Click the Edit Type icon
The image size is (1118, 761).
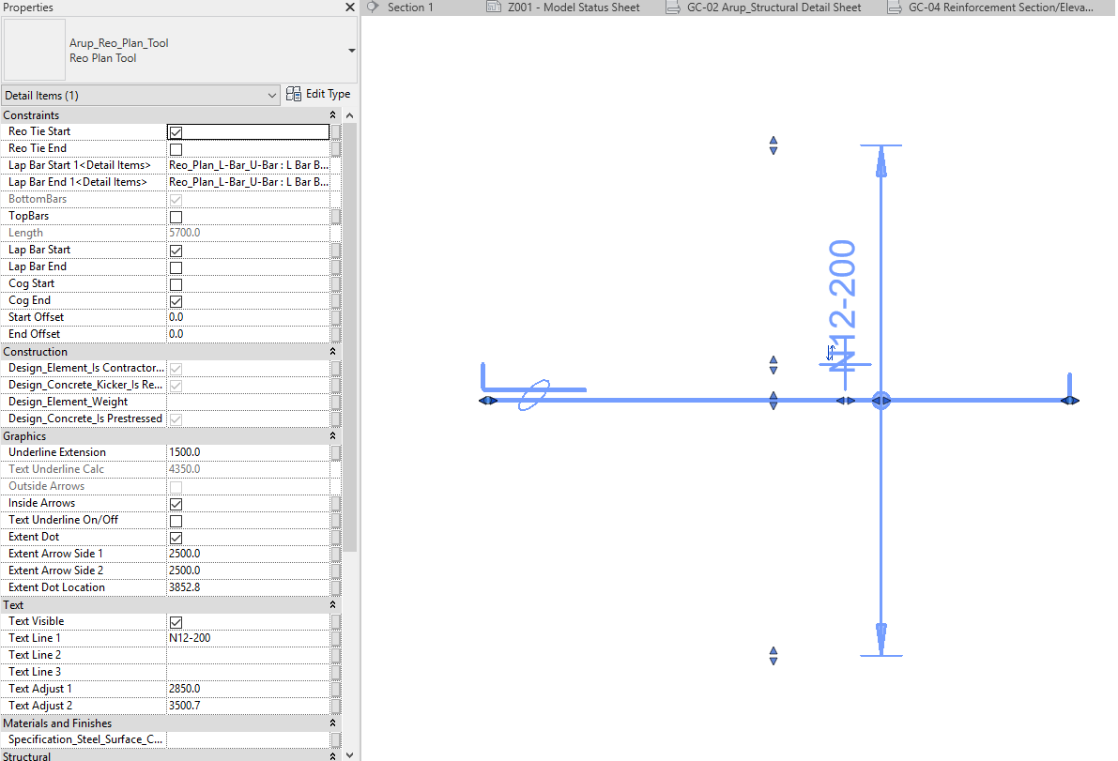294,94
